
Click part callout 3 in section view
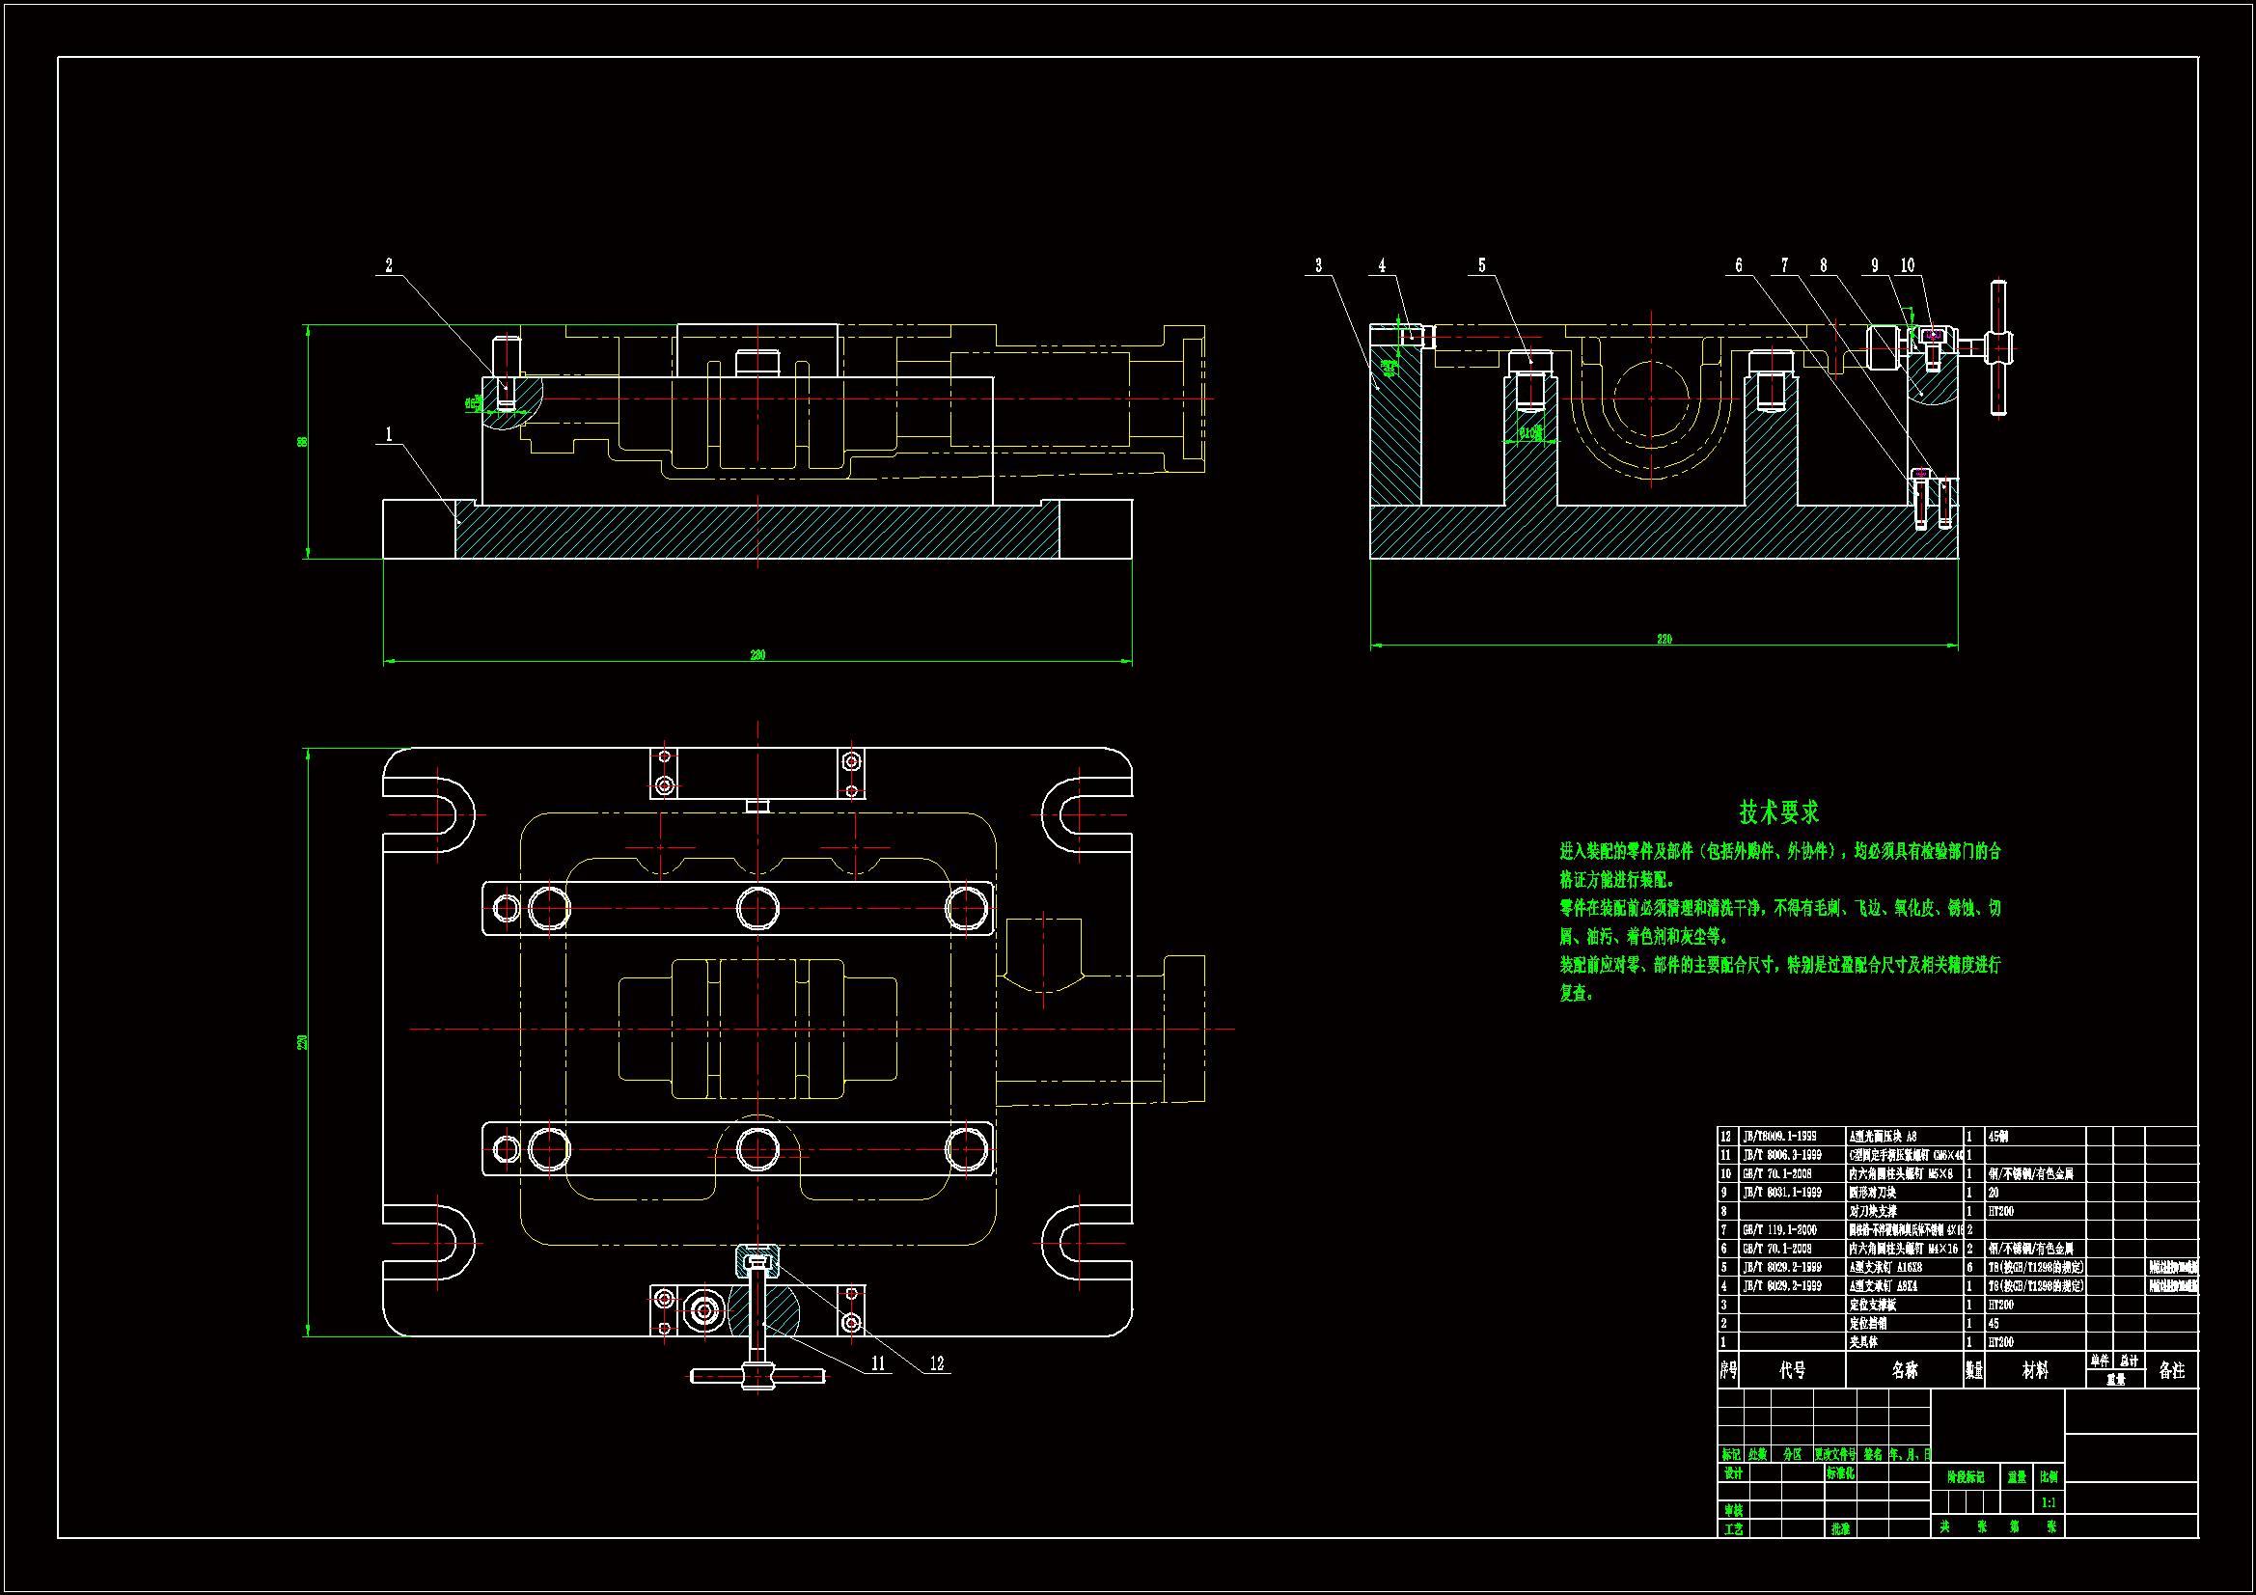pyautogui.click(x=1318, y=265)
